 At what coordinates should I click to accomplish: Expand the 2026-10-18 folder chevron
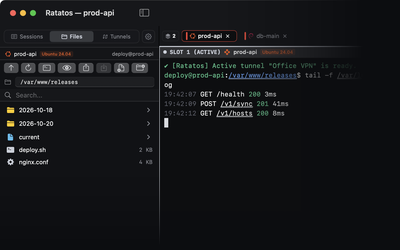click(x=148, y=110)
